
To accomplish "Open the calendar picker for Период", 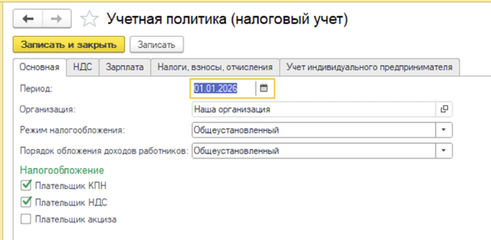I will point(264,88).
